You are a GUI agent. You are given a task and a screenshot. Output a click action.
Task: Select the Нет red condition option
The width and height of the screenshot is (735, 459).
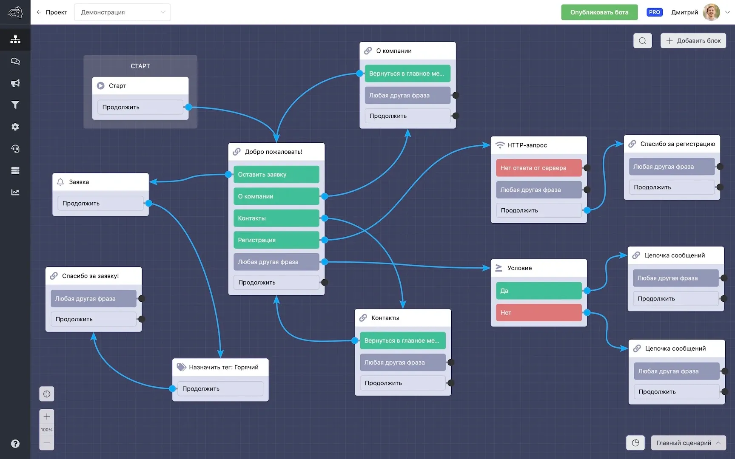[539, 312]
